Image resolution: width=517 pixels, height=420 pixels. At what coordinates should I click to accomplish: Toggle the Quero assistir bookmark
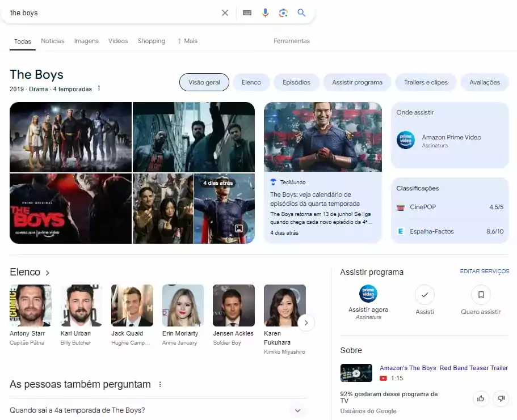tap(481, 295)
